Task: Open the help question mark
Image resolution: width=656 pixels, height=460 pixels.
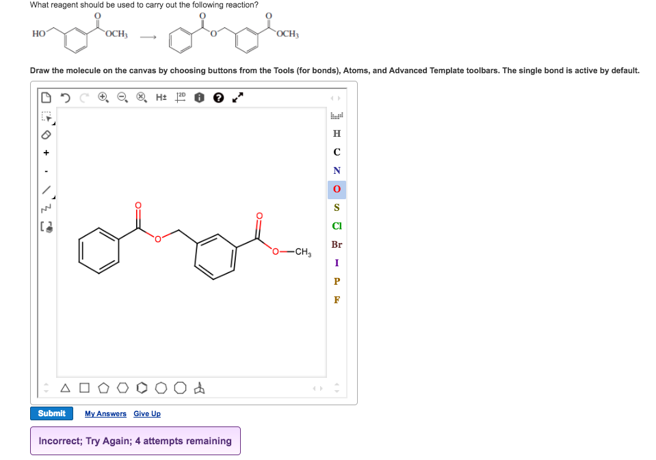Action: (x=218, y=97)
